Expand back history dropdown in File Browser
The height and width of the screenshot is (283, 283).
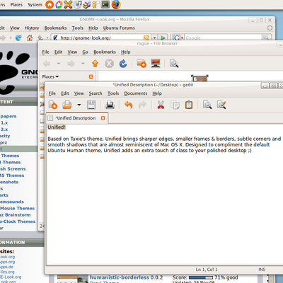pos(59,64)
